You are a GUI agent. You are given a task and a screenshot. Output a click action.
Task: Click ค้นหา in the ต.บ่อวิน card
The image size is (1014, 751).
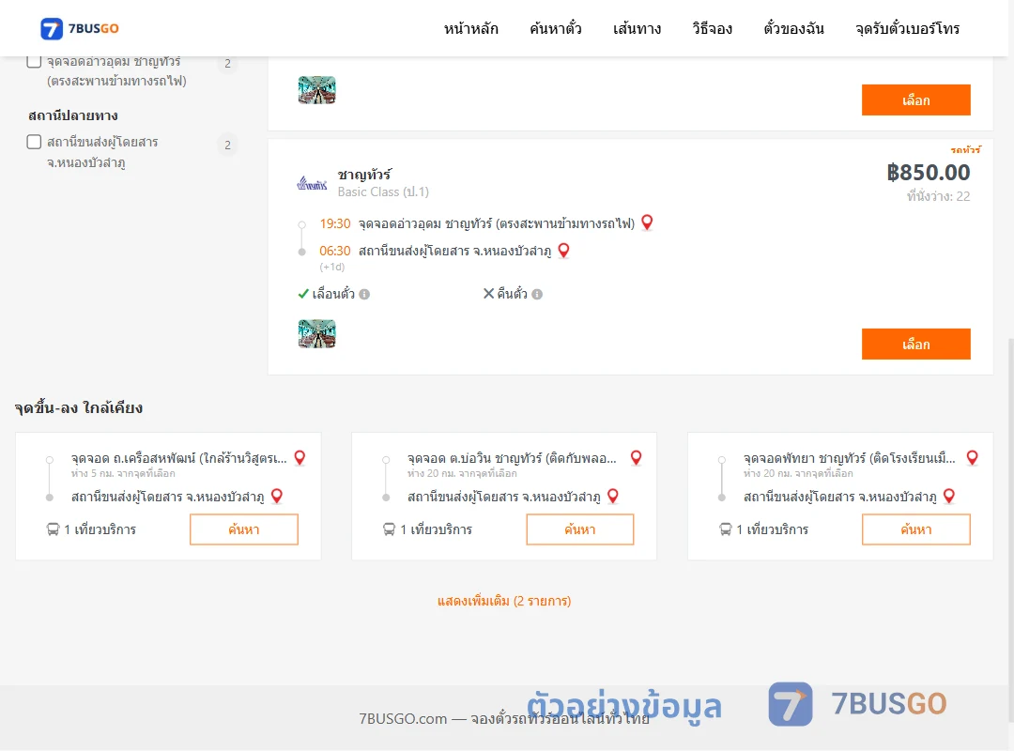click(x=580, y=529)
